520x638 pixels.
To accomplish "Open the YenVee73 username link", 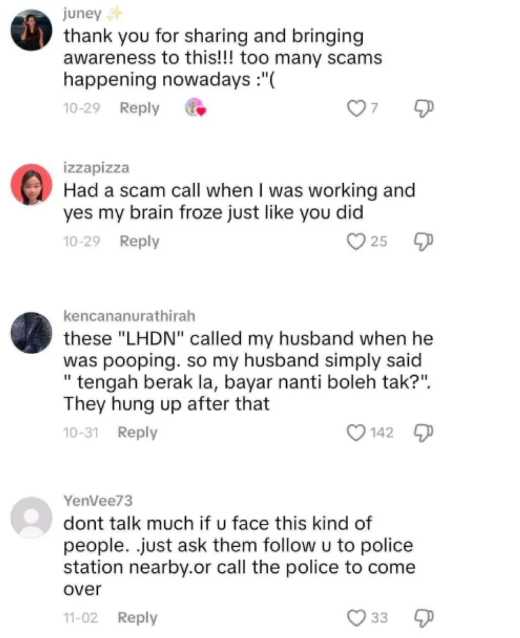I will tap(98, 500).
